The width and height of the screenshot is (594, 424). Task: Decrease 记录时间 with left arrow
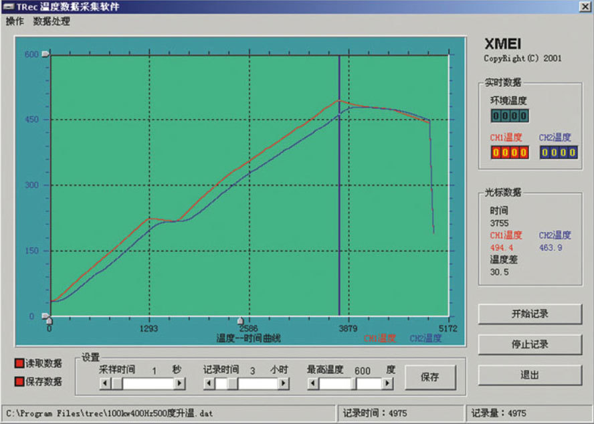(209, 383)
